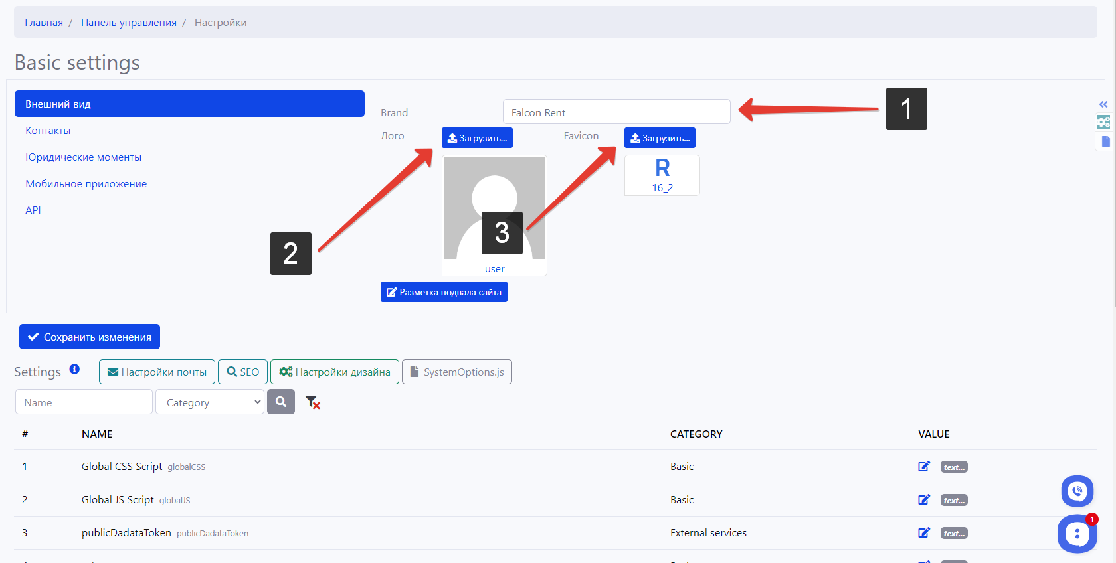Collapse the right sidebar double-chevron

[x=1103, y=104]
